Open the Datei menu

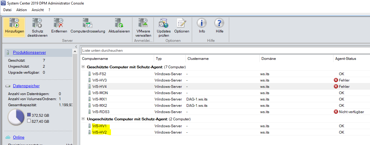[7, 10]
